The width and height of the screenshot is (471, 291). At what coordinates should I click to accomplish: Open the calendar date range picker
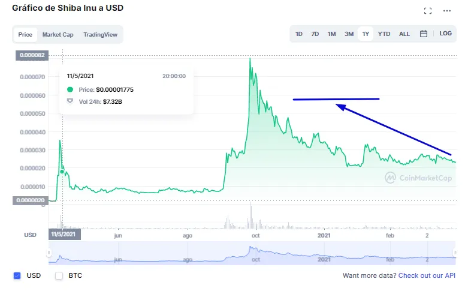click(x=424, y=34)
